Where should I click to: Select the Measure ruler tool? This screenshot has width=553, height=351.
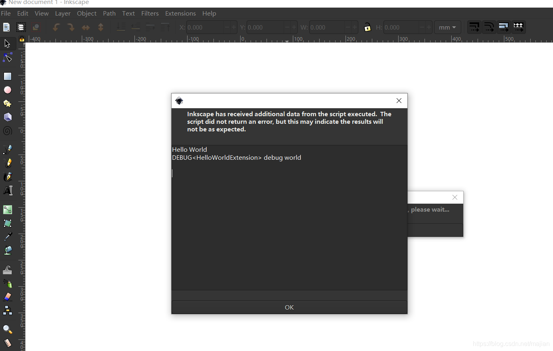tap(7, 343)
